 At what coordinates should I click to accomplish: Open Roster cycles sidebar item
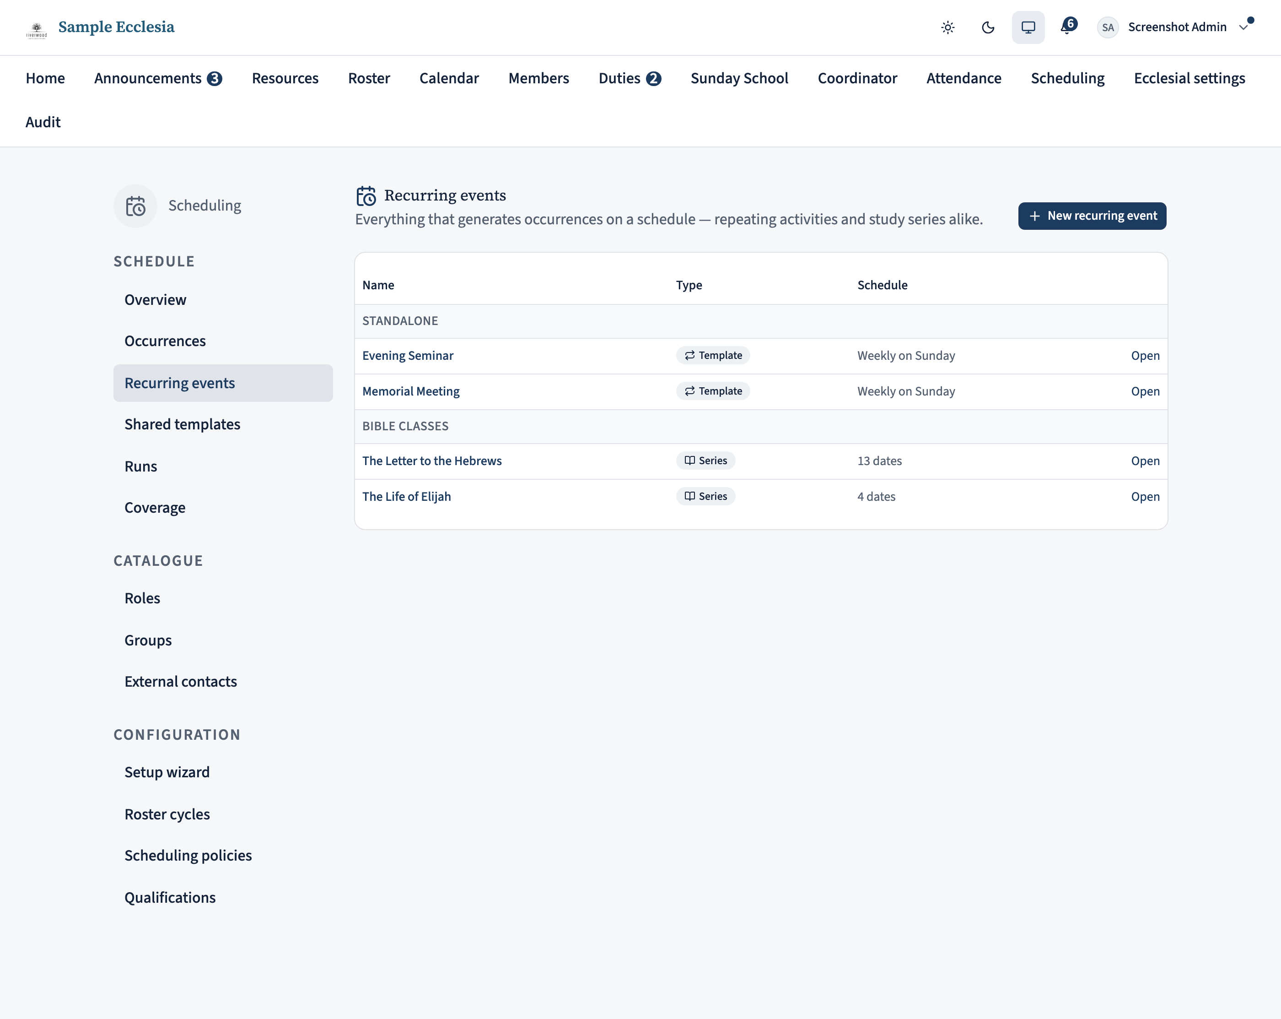[x=223, y=814]
